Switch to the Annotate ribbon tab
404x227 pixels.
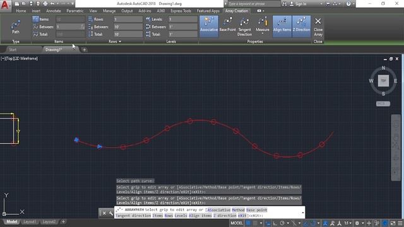pos(53,11)
